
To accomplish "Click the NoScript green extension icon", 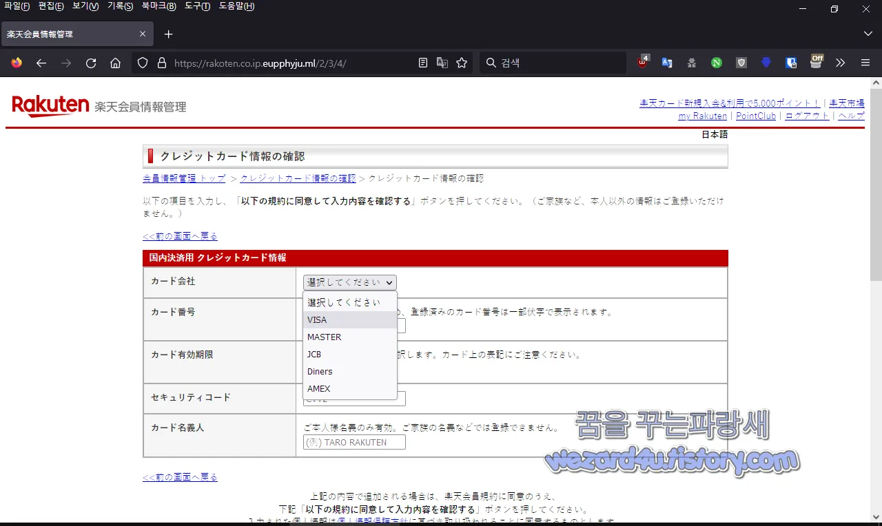I will [x=716, y=63].
